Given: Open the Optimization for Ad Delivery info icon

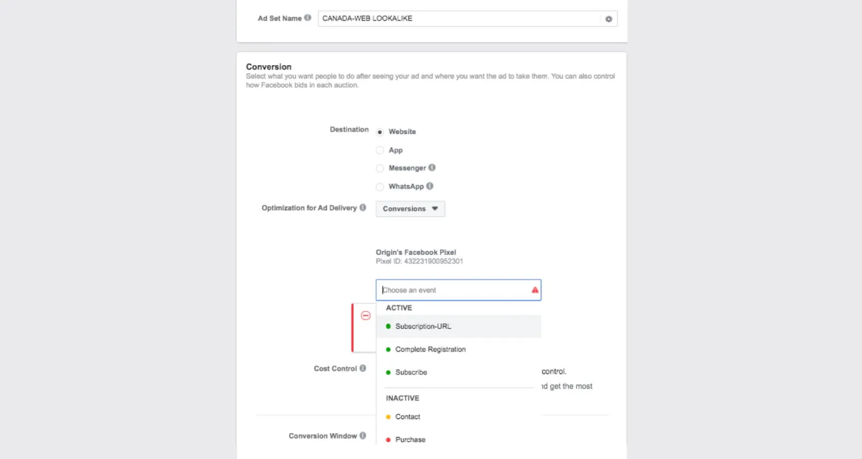Looking at the screenshot, I should pyautogui.click(x=364, y=207).
